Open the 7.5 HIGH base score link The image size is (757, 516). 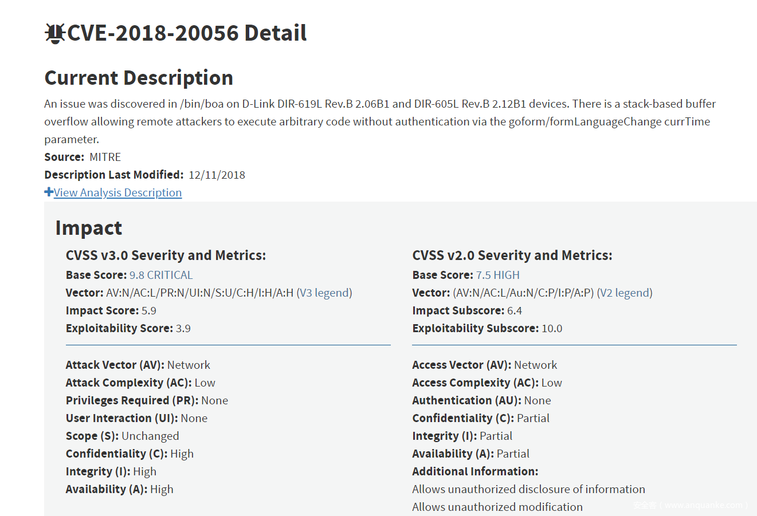pyautogui.click(x=497, y=275)
